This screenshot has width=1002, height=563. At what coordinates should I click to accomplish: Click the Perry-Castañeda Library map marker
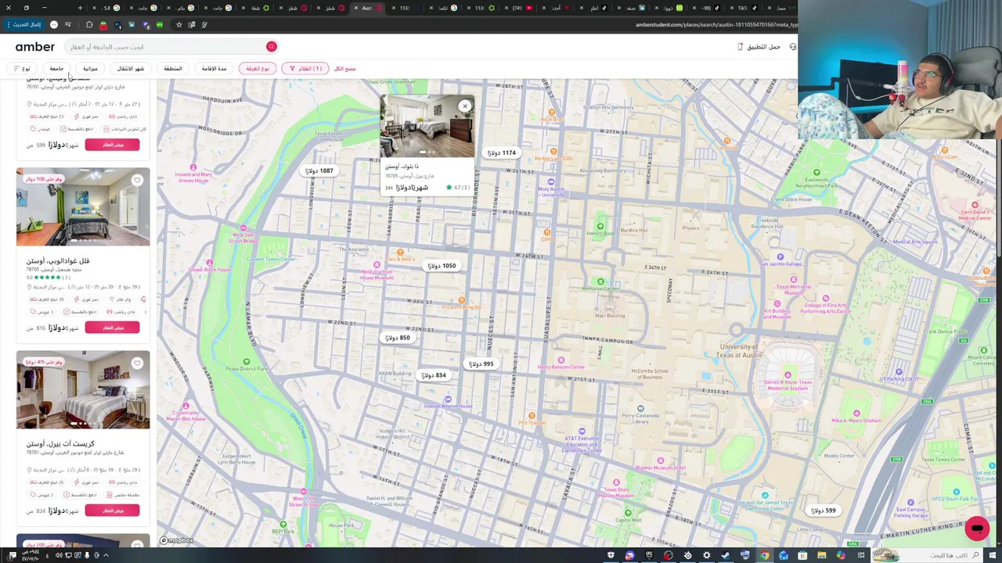tap(640, 410)
